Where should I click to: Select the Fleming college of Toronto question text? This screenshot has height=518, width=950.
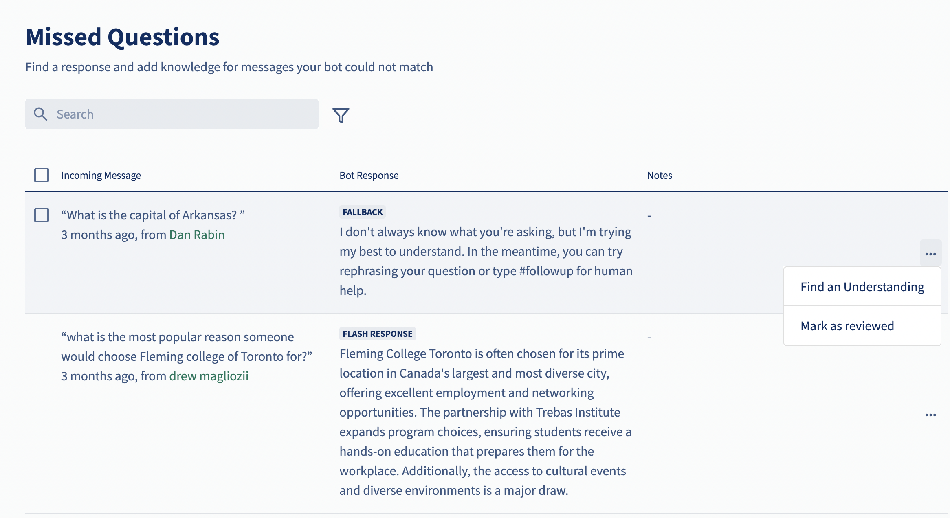pos(187,347)
